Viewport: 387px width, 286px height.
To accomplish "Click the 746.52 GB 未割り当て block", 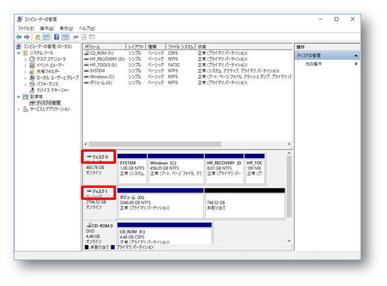I will (x=245, y=203).
